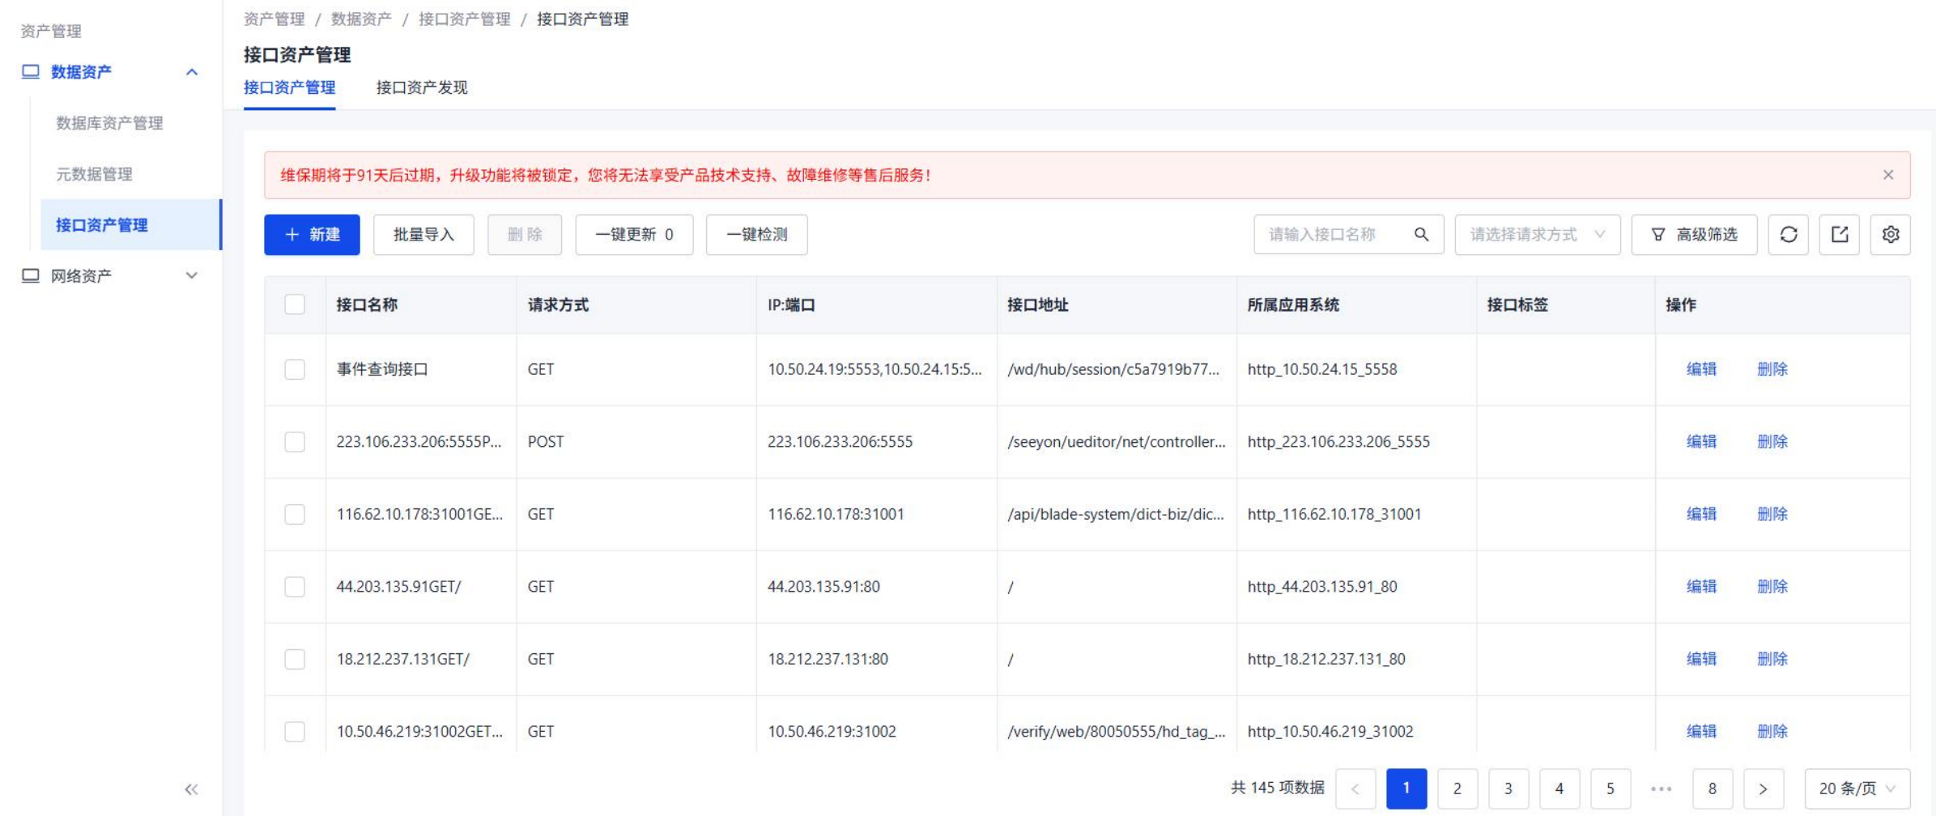Click 编辑 for the 18.212.237.131GET/ row
The width and height of the screenshot is (1936, 816).
(x=1701, y=659)
